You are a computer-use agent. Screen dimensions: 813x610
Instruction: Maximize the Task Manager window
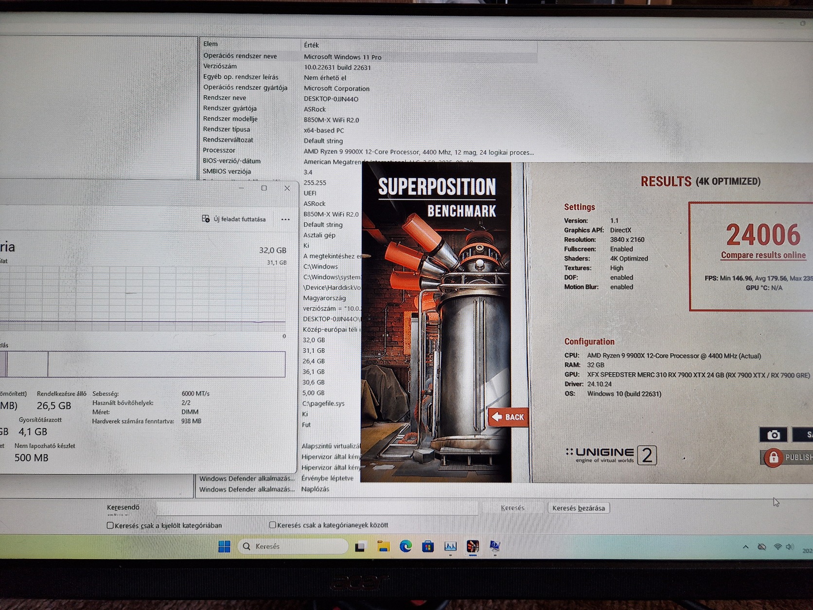tap(264, 188)
